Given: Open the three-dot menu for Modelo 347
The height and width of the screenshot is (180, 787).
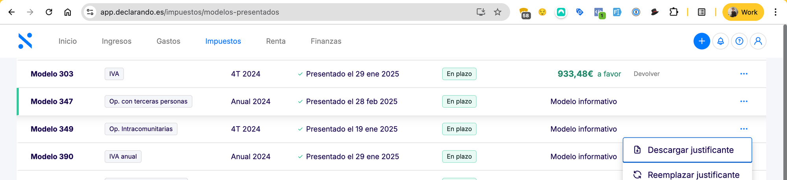Looking at the screenshot, I should [x=744, y=101].
